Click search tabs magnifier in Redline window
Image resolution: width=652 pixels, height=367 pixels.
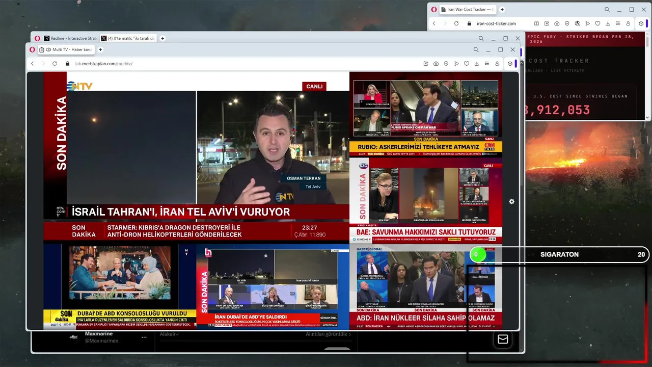coord(481,38)
